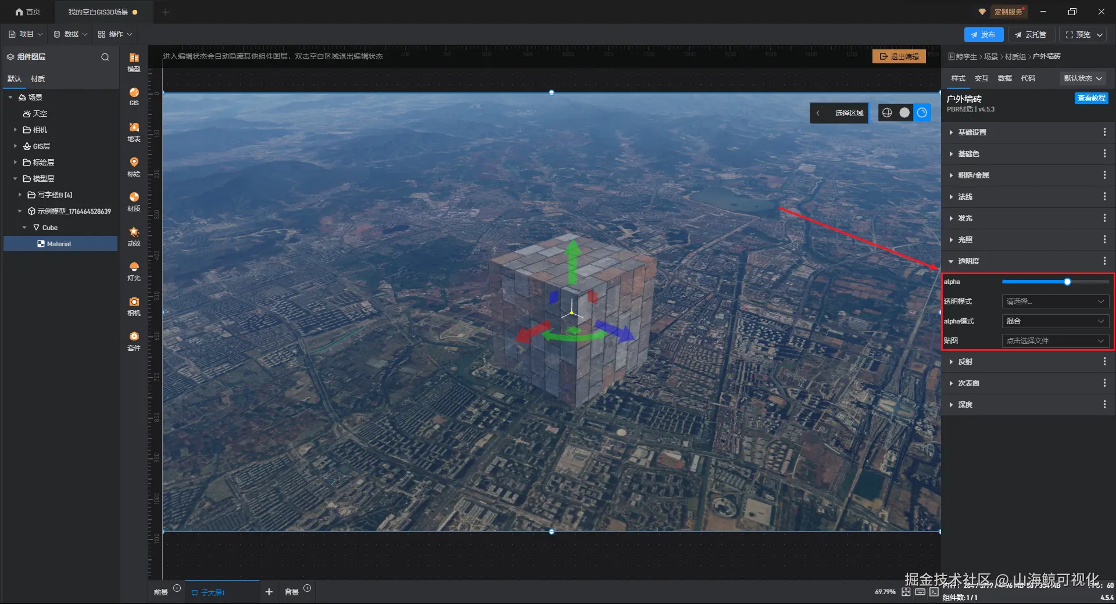Viewport: 1116px width, 604px height.
Task: Open the 操作 menu
Action: click(x=115, y=34)
